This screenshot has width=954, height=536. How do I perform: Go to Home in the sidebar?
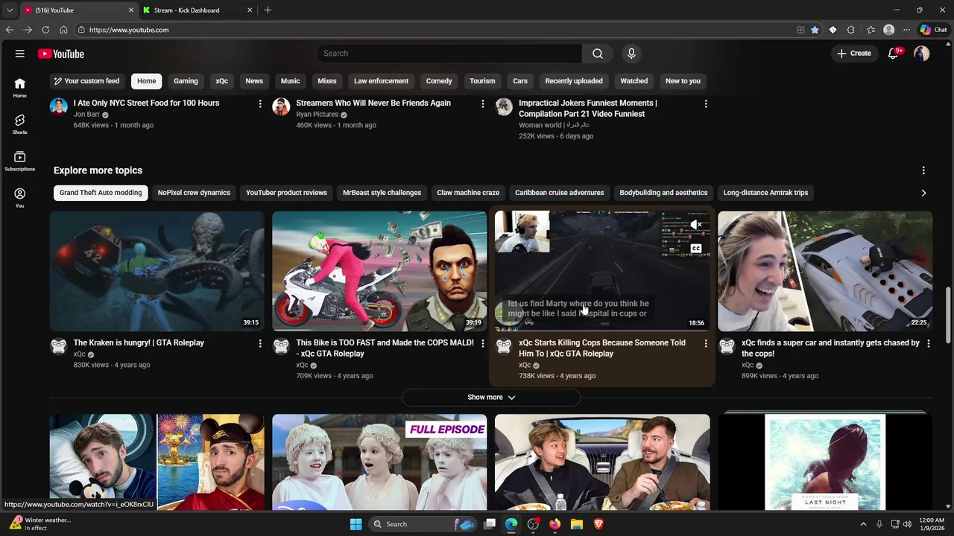[20, 88]
